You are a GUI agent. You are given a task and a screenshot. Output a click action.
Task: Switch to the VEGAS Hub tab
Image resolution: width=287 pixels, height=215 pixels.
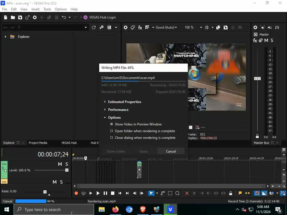69,143
